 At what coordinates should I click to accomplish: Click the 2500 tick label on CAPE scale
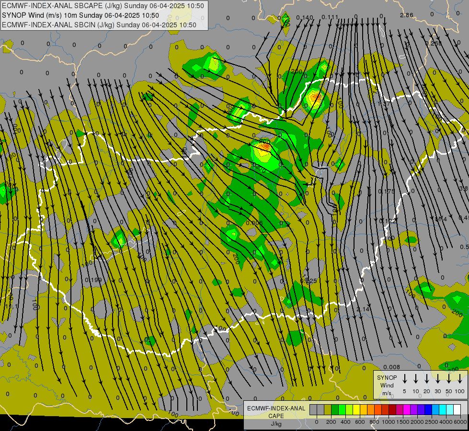[432, 422]
